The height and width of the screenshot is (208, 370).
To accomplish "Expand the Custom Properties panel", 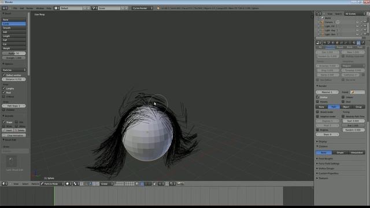I will (328, 173).
